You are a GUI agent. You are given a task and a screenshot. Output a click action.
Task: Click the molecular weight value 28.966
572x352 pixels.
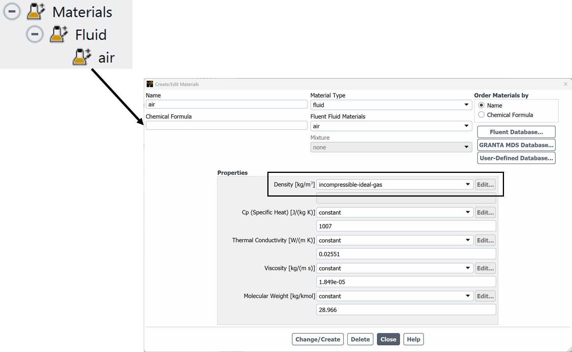click(x=406, y=310)
